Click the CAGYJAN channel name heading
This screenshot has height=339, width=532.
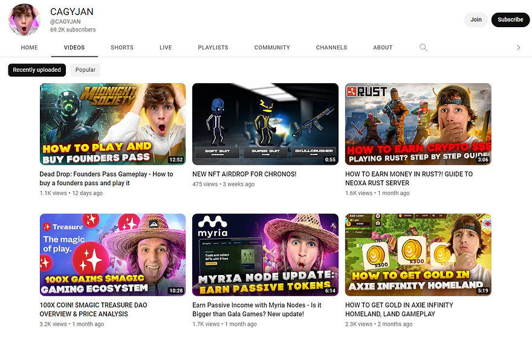tap(71, 11)
